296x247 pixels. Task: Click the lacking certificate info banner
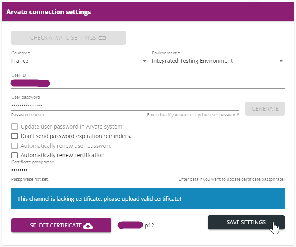pyautogui.click(x=148, y=198)
